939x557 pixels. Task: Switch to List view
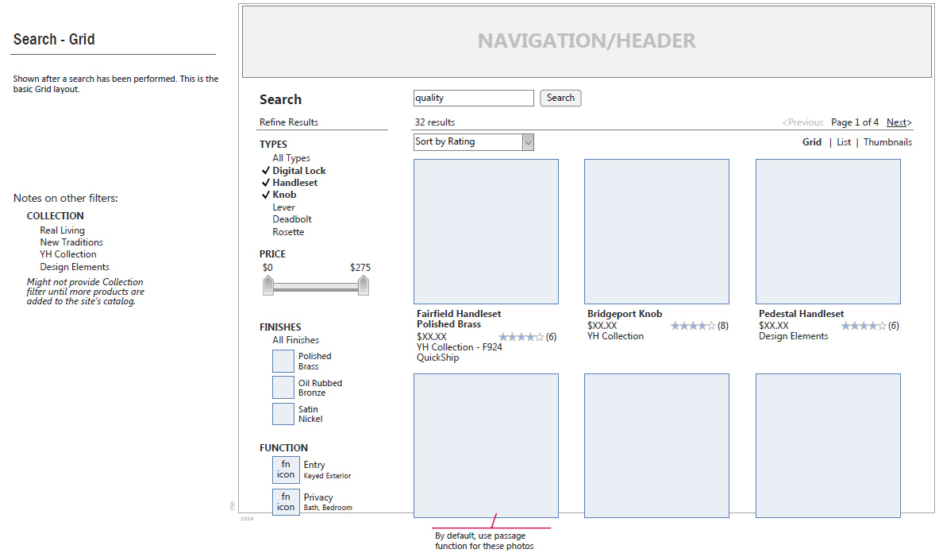[844, 142]
